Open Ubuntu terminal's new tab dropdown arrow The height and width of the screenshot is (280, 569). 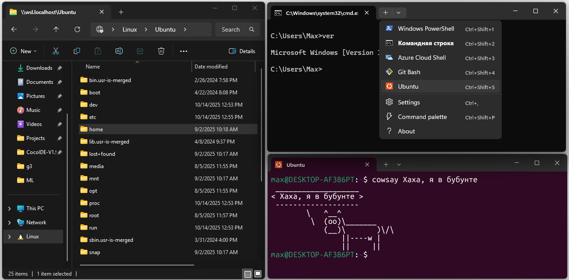[399, 165]
